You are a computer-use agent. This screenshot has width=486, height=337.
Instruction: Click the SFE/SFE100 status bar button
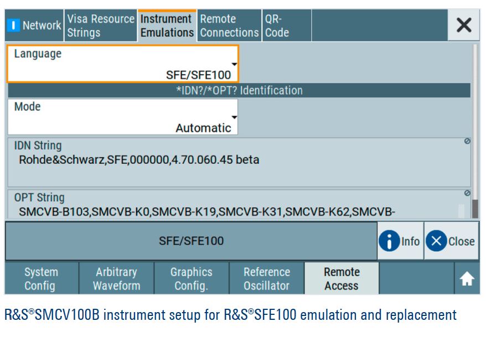191,241
